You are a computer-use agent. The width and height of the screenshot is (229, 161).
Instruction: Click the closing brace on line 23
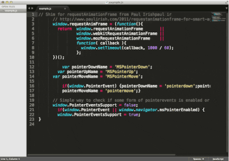pyautogui.click(x=40, y=119)
